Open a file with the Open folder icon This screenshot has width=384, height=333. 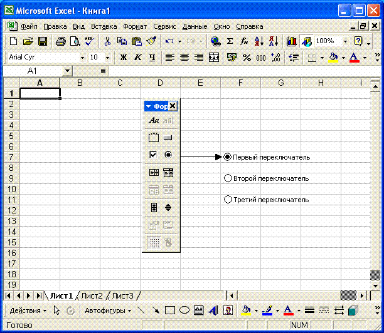pos(28,41)
